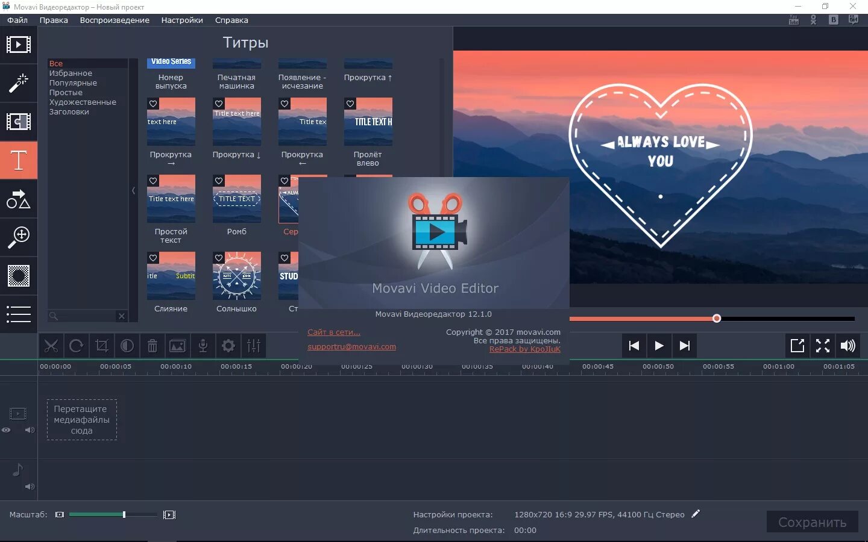The width and height of the screenshot is (868, 542).
Task: Favorite the Простой текст title heart
Action: pyautogui.click(x=153, y=181)
